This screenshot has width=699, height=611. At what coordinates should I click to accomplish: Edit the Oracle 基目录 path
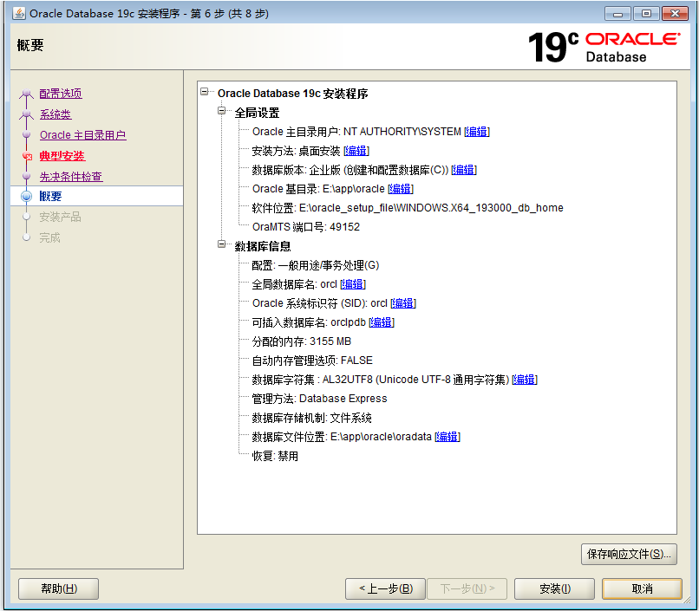click(x=401, y=189)
